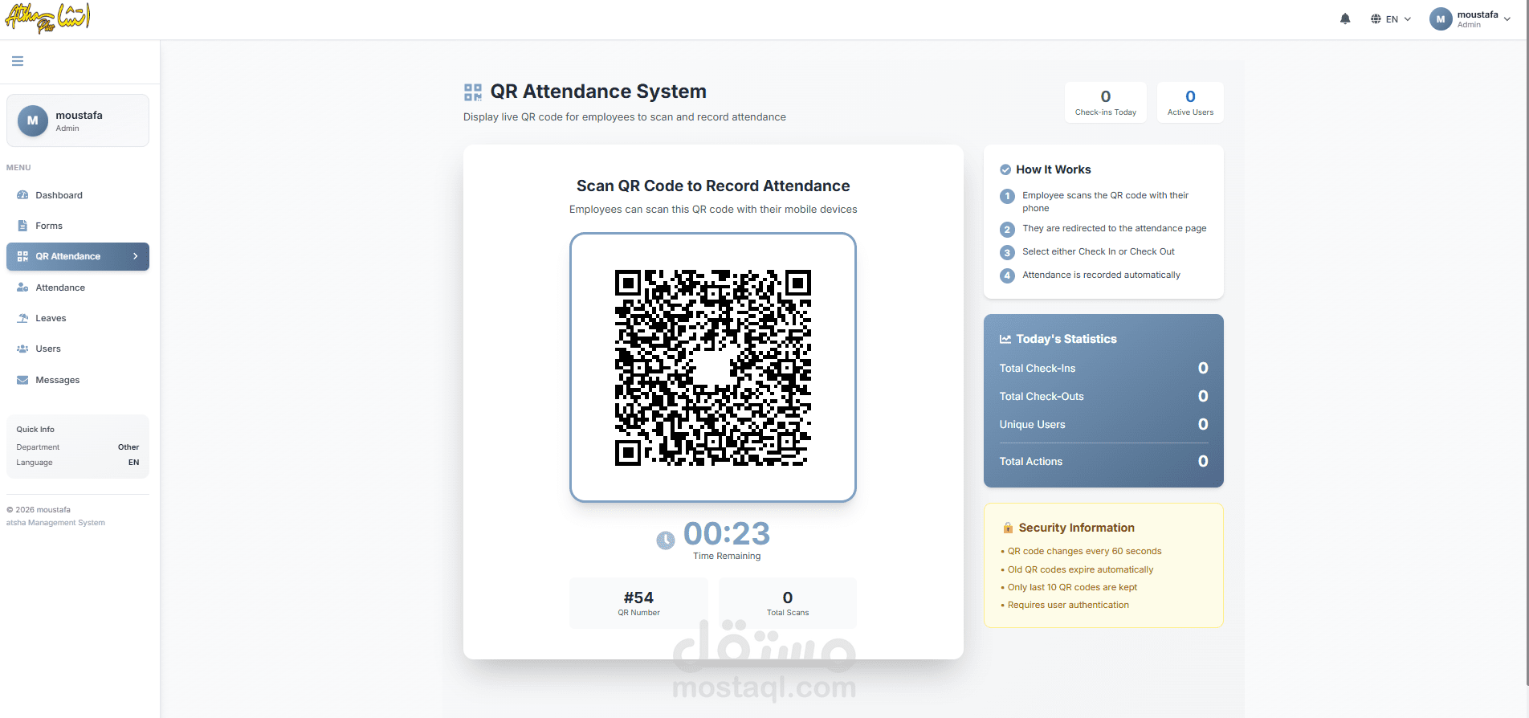Click the 00:23 time remaining countdown

pyautogui.click(x=727, y=533)
